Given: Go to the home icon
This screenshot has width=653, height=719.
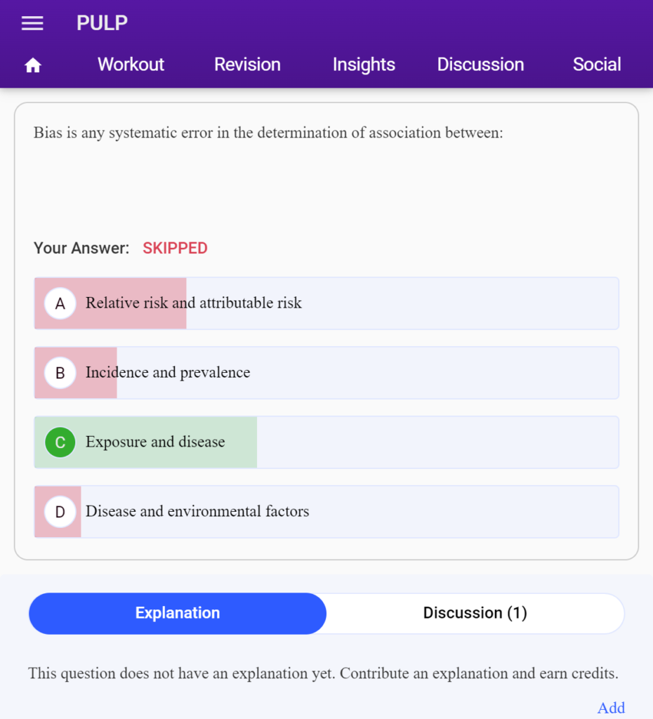Looking at the screenshot, I should 32,65.
